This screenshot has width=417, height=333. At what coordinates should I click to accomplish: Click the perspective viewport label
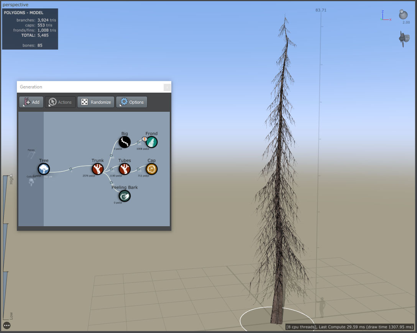click(15, 5)
